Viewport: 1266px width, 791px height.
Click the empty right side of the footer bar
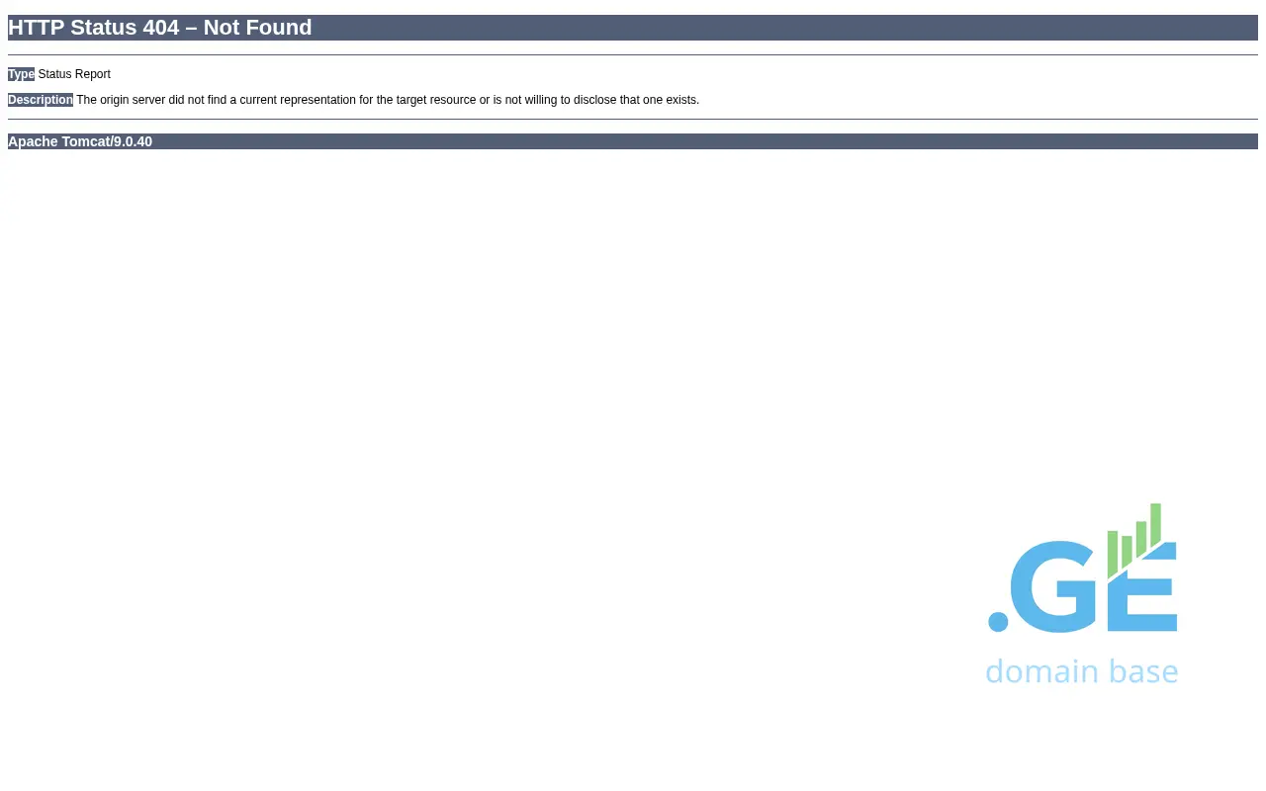click(x=890, y=141)
